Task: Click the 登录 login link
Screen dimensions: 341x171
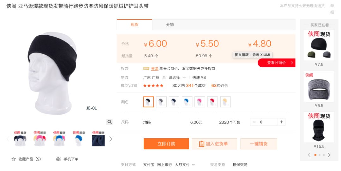Action: (x=154, y=69)
